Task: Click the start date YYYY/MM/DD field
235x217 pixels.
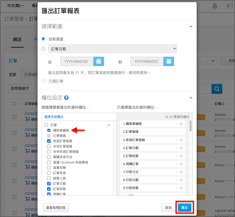Action: click(x=77, y=61)
